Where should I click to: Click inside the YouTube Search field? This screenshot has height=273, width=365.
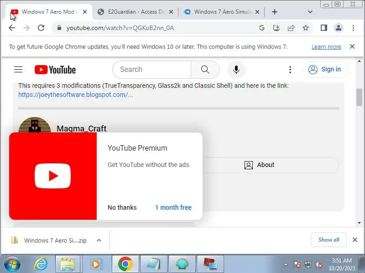(151, 70)
